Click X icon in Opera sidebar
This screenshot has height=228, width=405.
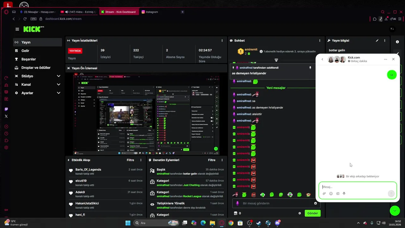tap(6, 116)
